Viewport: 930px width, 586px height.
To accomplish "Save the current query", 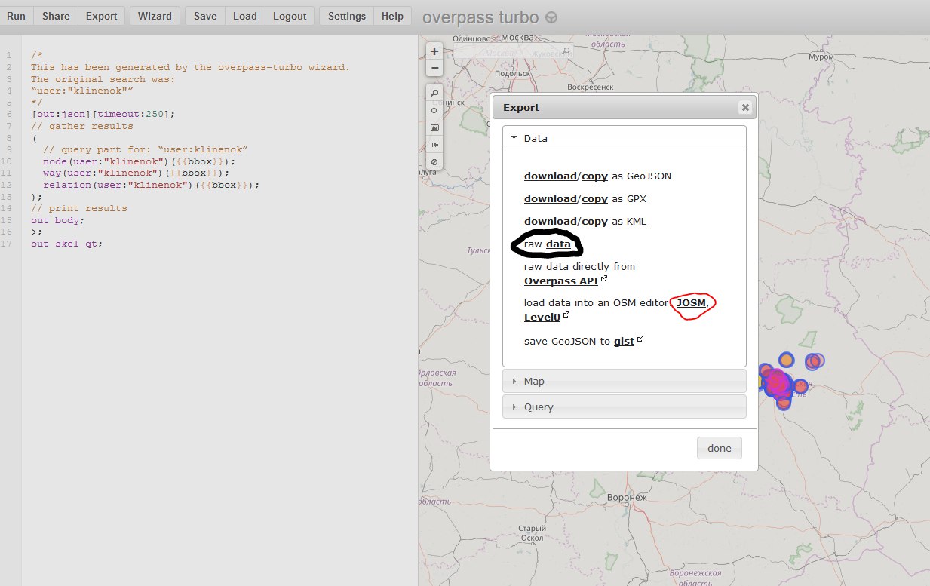I will pos(205,16).
